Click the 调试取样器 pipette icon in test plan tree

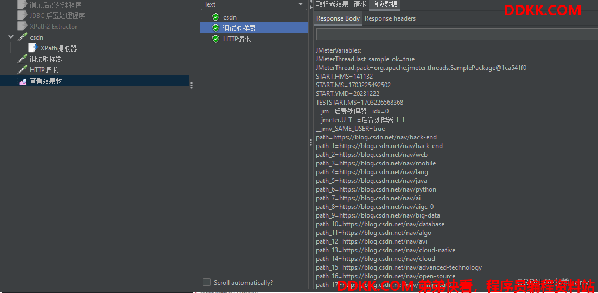[x=23, y=59]
